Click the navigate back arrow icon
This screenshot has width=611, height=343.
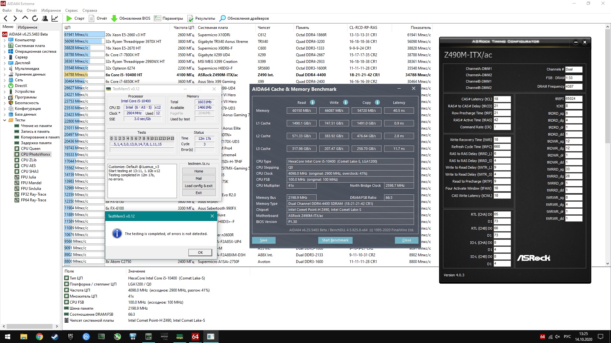click(5, 18)
